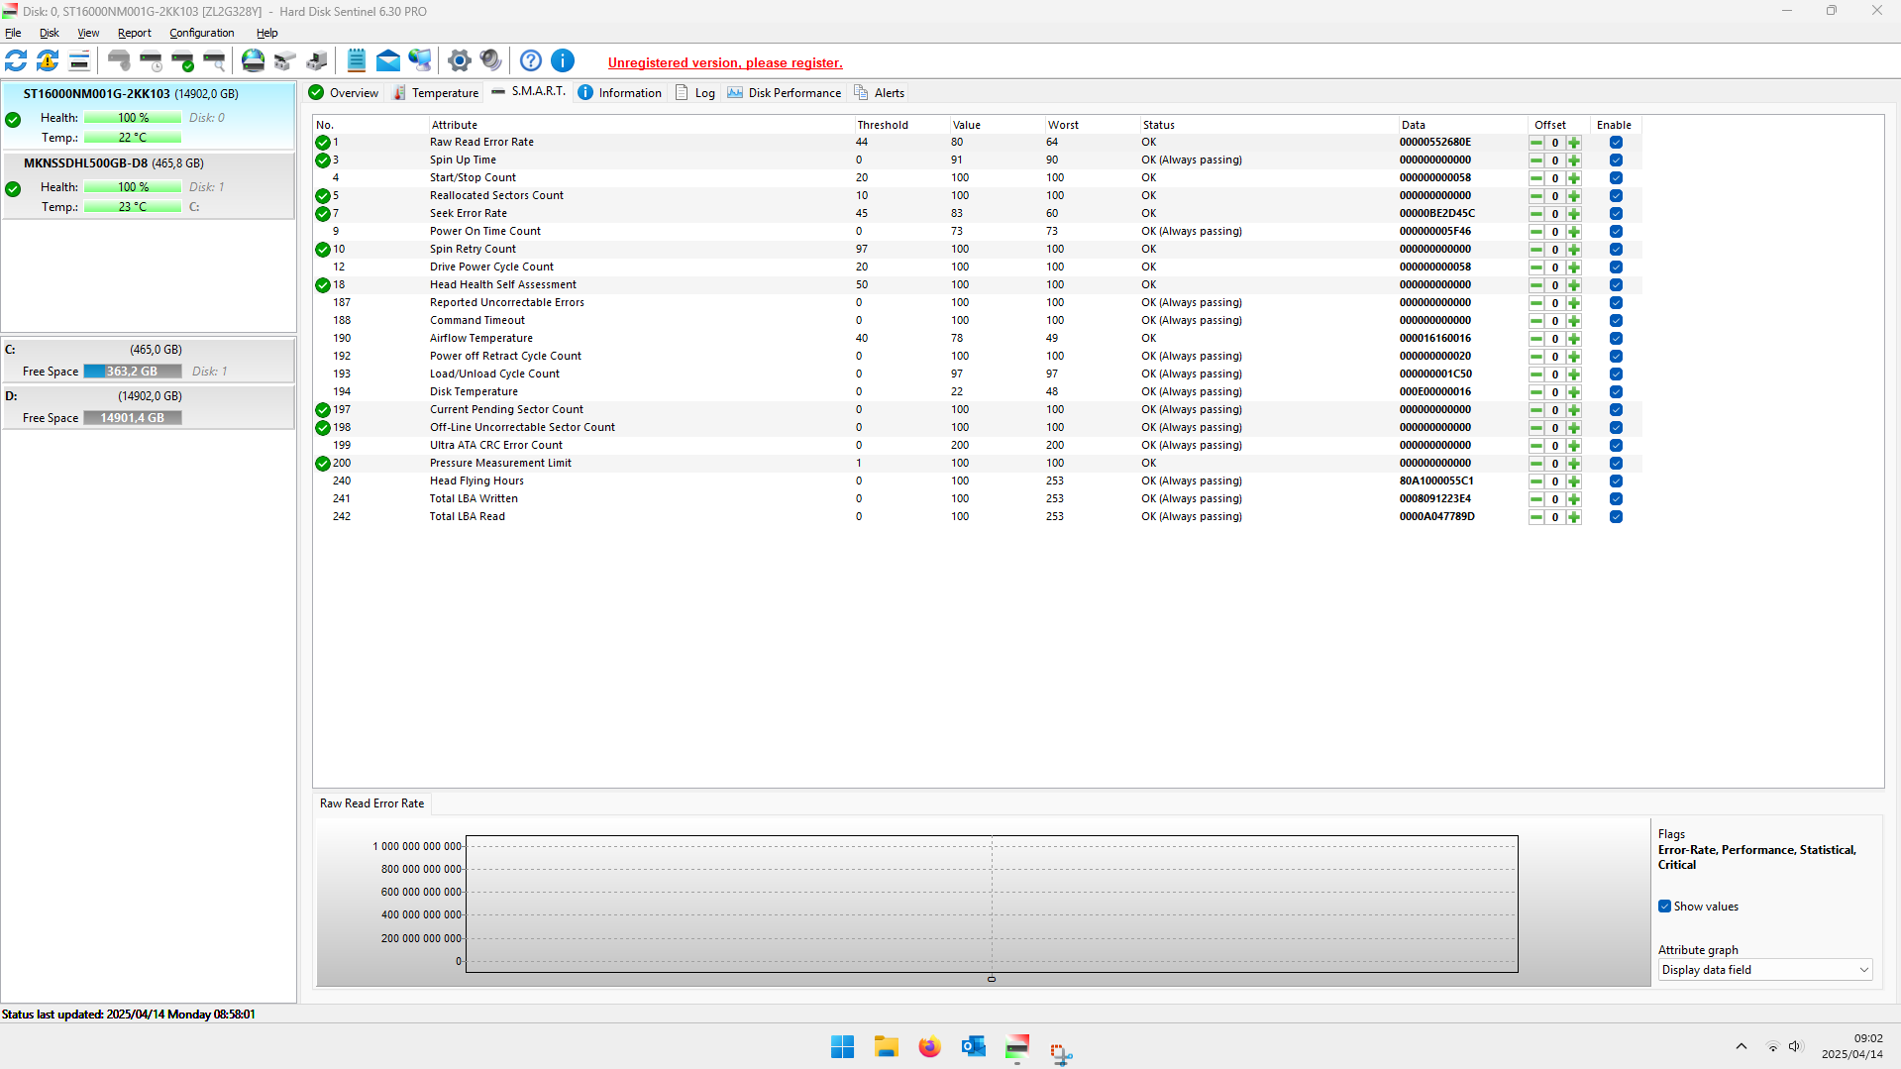1901x1069 pixels.
Task: Select the Airflow Temperature attribute row
Action: coord(979,339)
